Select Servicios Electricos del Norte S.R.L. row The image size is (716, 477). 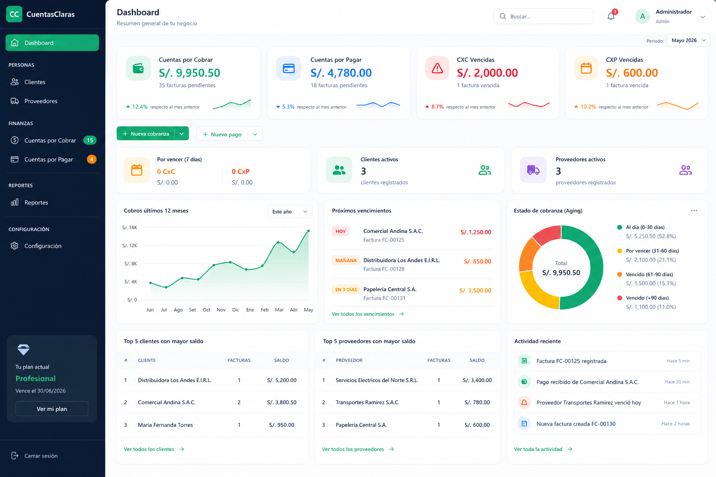click(x=408, y=380)
